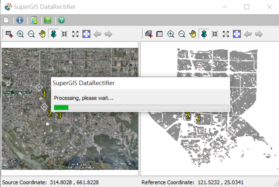Select control point 2 crosshair on source image
279x187 pixels.
point(44,107)
